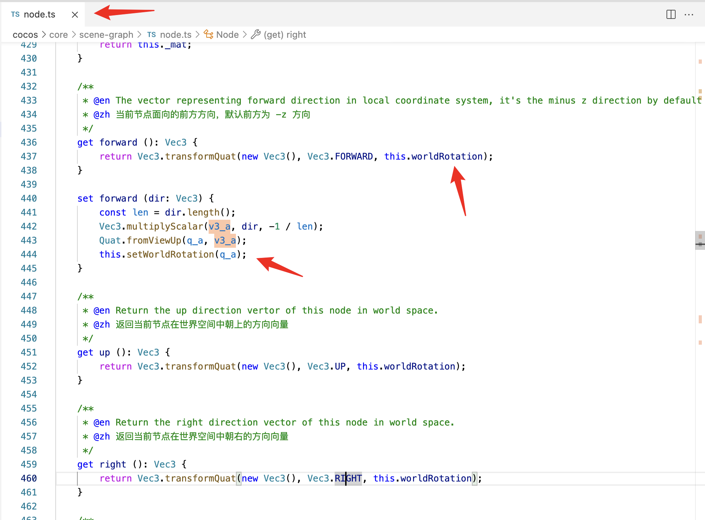705x520 pixels.
Task: Click the wrench icon before (get) right
Action: [x=256, y=34]
